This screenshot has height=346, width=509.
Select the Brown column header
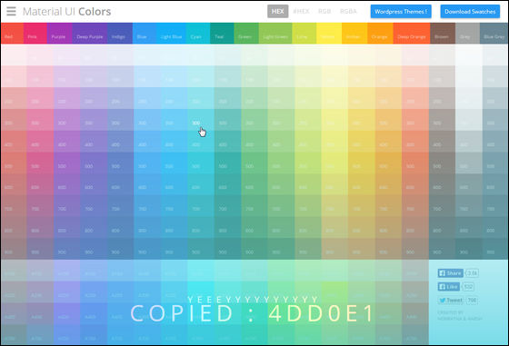tap(443, 33)
